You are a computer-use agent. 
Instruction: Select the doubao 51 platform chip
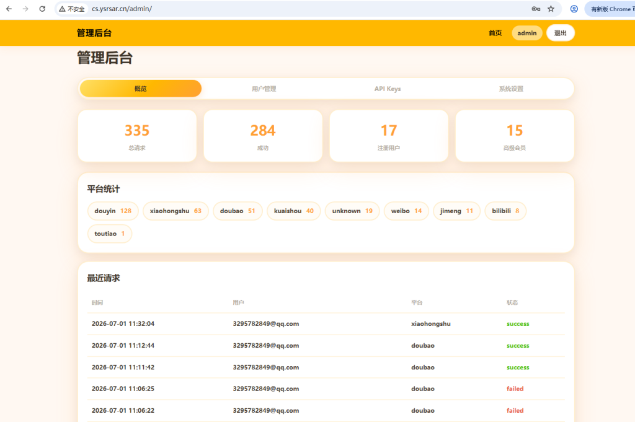[238, 211]
